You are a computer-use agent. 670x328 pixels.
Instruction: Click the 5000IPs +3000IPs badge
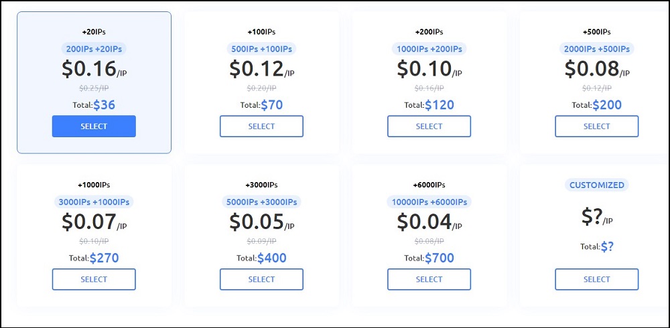[261, 202]
